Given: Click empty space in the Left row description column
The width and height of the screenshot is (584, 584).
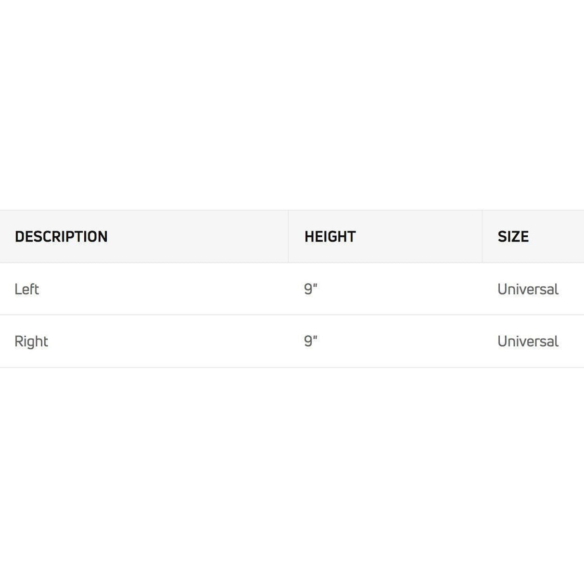Looking at the screenshot, I should (x=168, y=289).
